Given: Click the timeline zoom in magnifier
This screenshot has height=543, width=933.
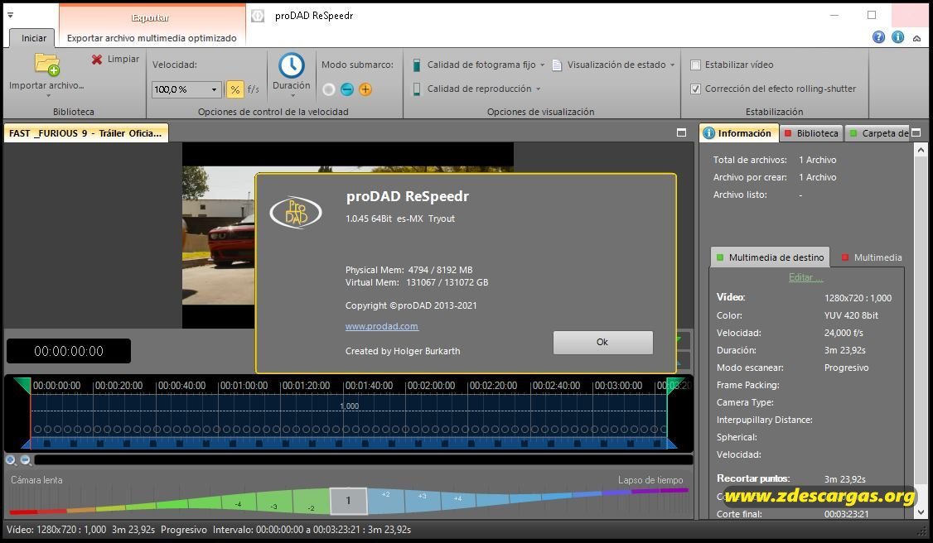Looking at the screenshot, I should 11,460.
